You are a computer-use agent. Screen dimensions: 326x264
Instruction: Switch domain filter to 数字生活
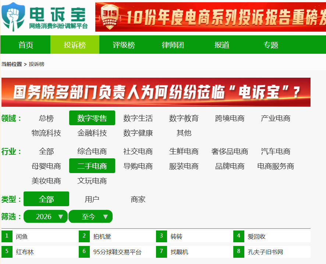point(138,118)
